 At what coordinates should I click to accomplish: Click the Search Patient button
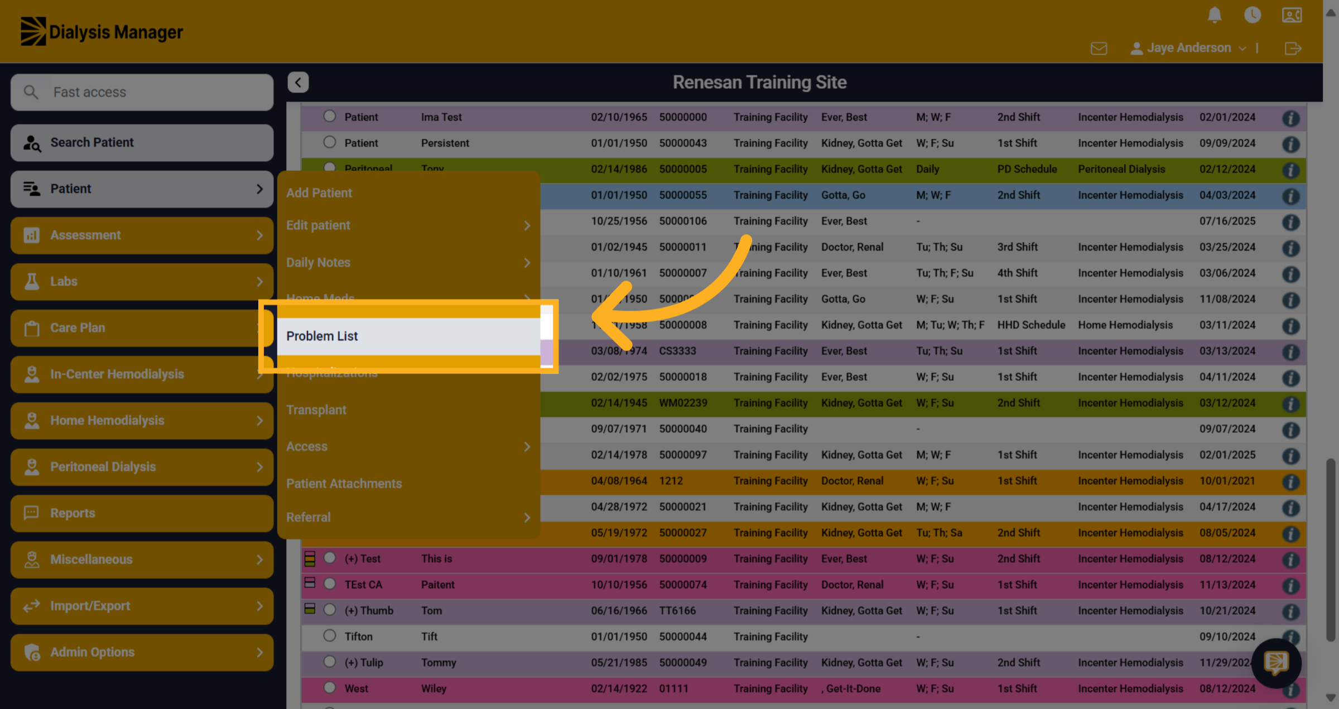pos(142,143)
